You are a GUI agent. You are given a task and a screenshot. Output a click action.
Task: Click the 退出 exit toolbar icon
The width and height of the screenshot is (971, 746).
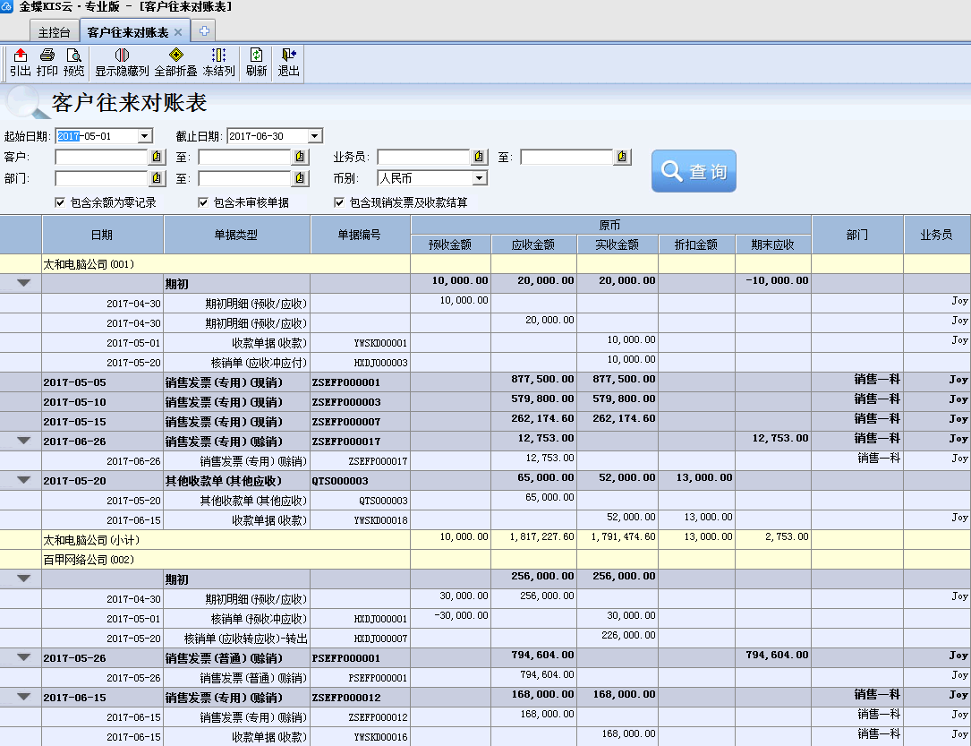pyautogui.click(x=288, y=63)
